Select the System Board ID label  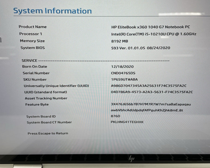point(41,116)
